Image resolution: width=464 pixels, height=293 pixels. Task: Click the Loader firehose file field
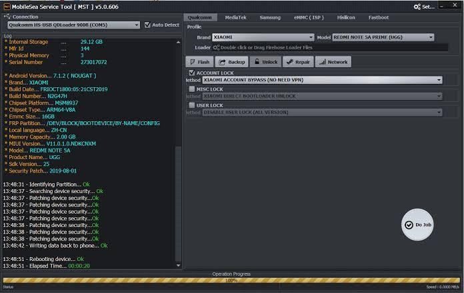point(330,47)
